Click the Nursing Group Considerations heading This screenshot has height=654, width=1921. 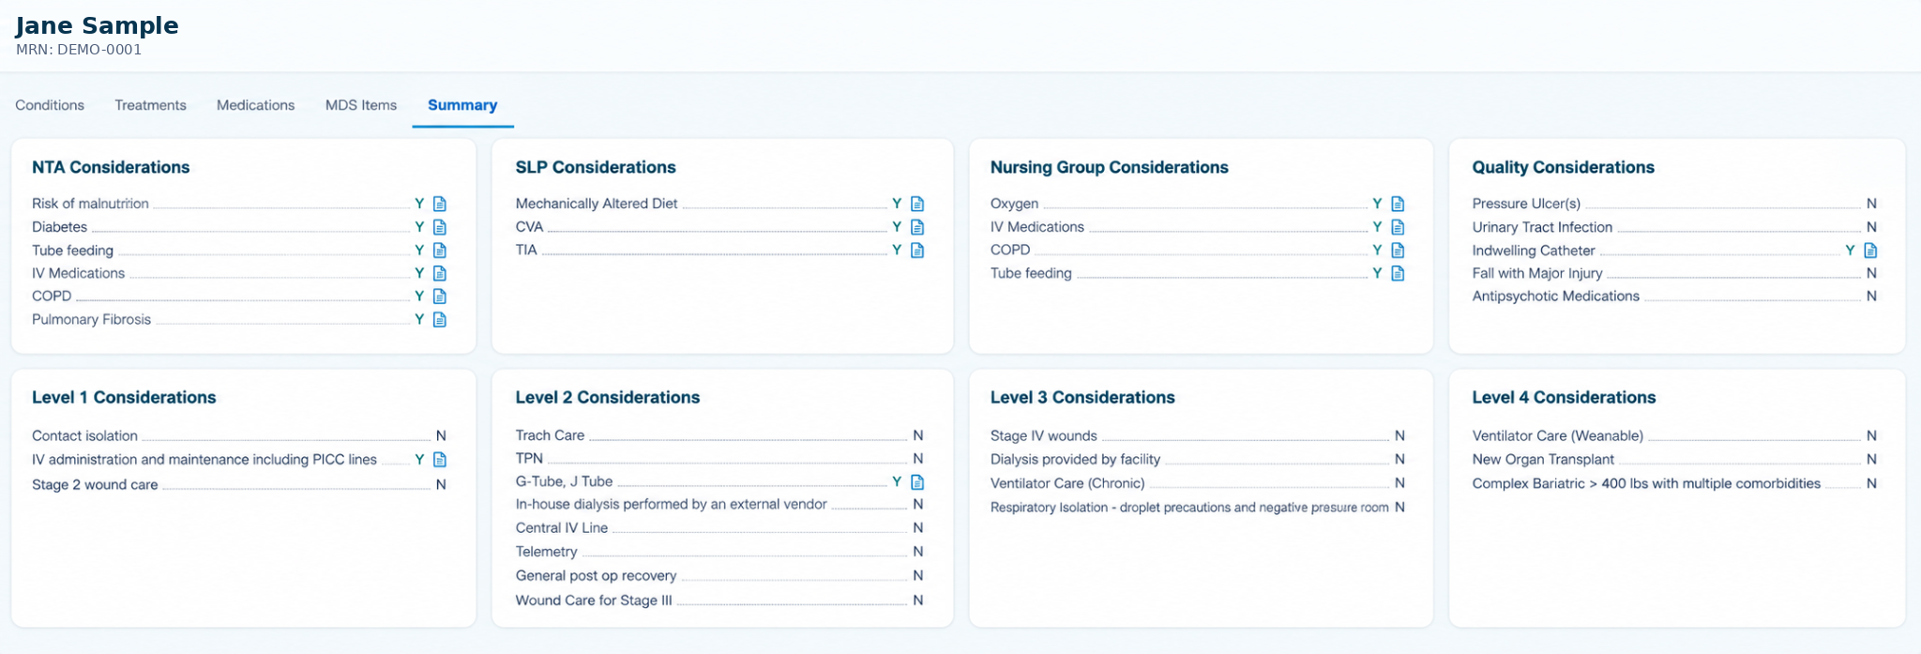point(1110,167)
